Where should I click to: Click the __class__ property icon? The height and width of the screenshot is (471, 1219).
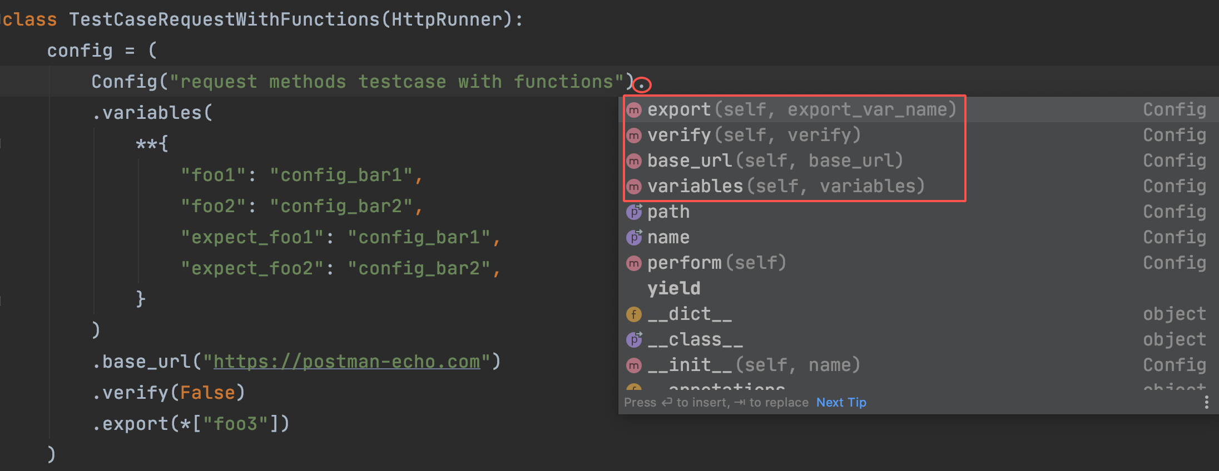coord(634,339)
